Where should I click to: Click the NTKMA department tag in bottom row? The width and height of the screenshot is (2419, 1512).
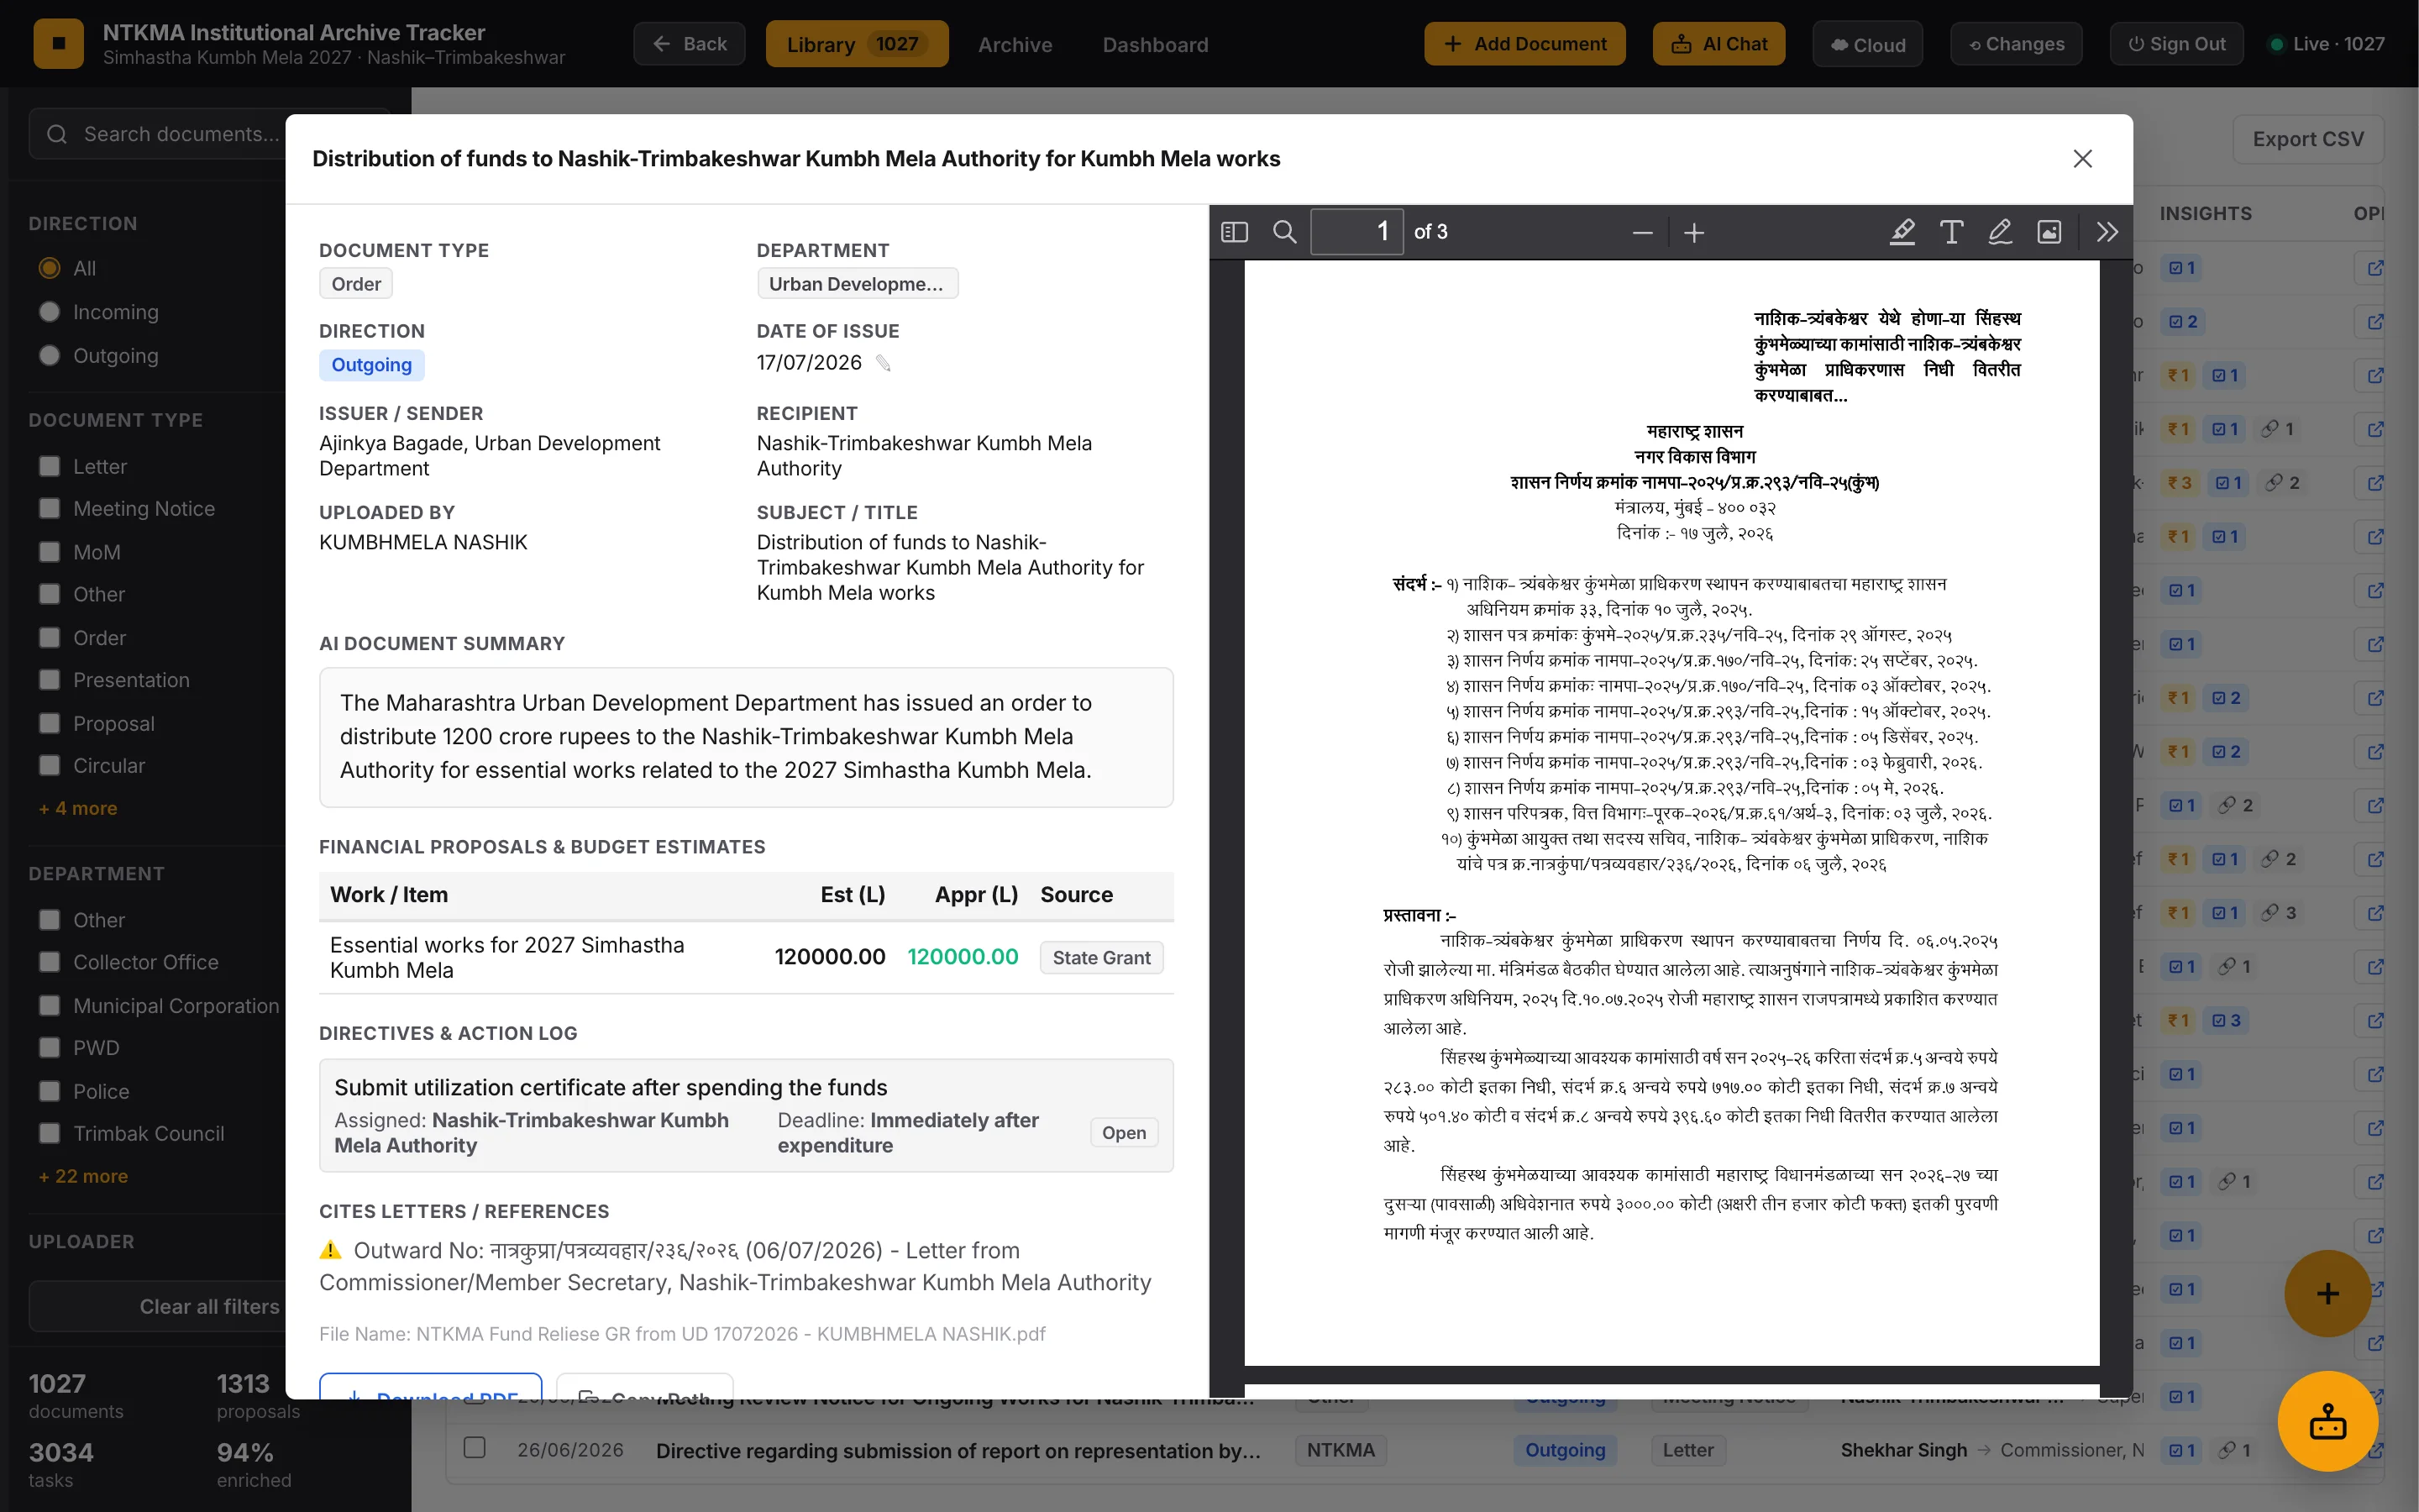coord(1340,1450)
